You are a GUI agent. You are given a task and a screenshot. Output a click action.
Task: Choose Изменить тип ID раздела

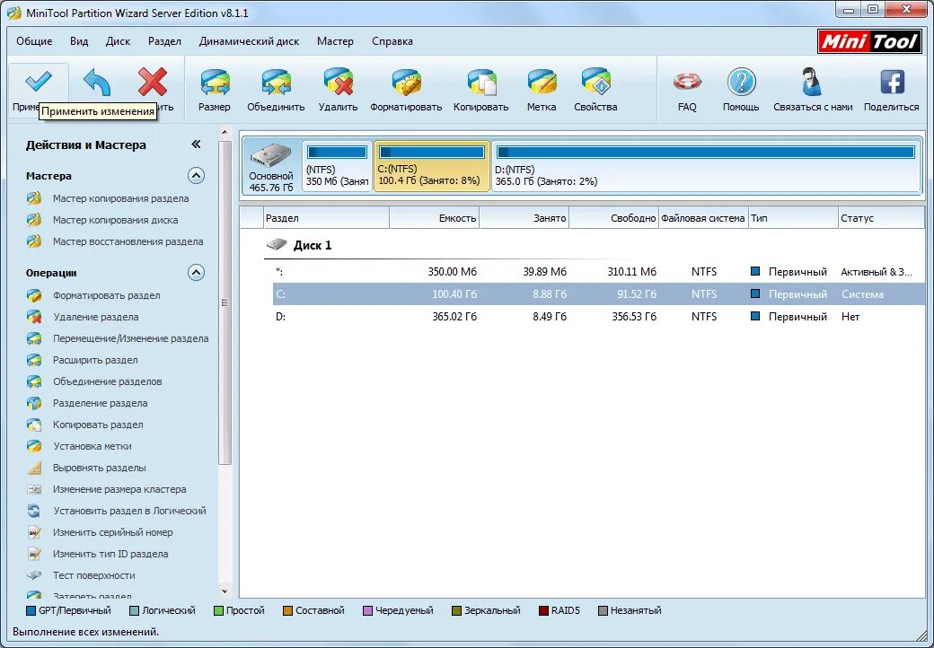[x=110, y=554]
